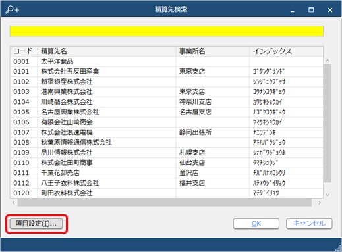Select row 品川情報株式会社
Screen dimensions: 342x252
pos(167,153)
